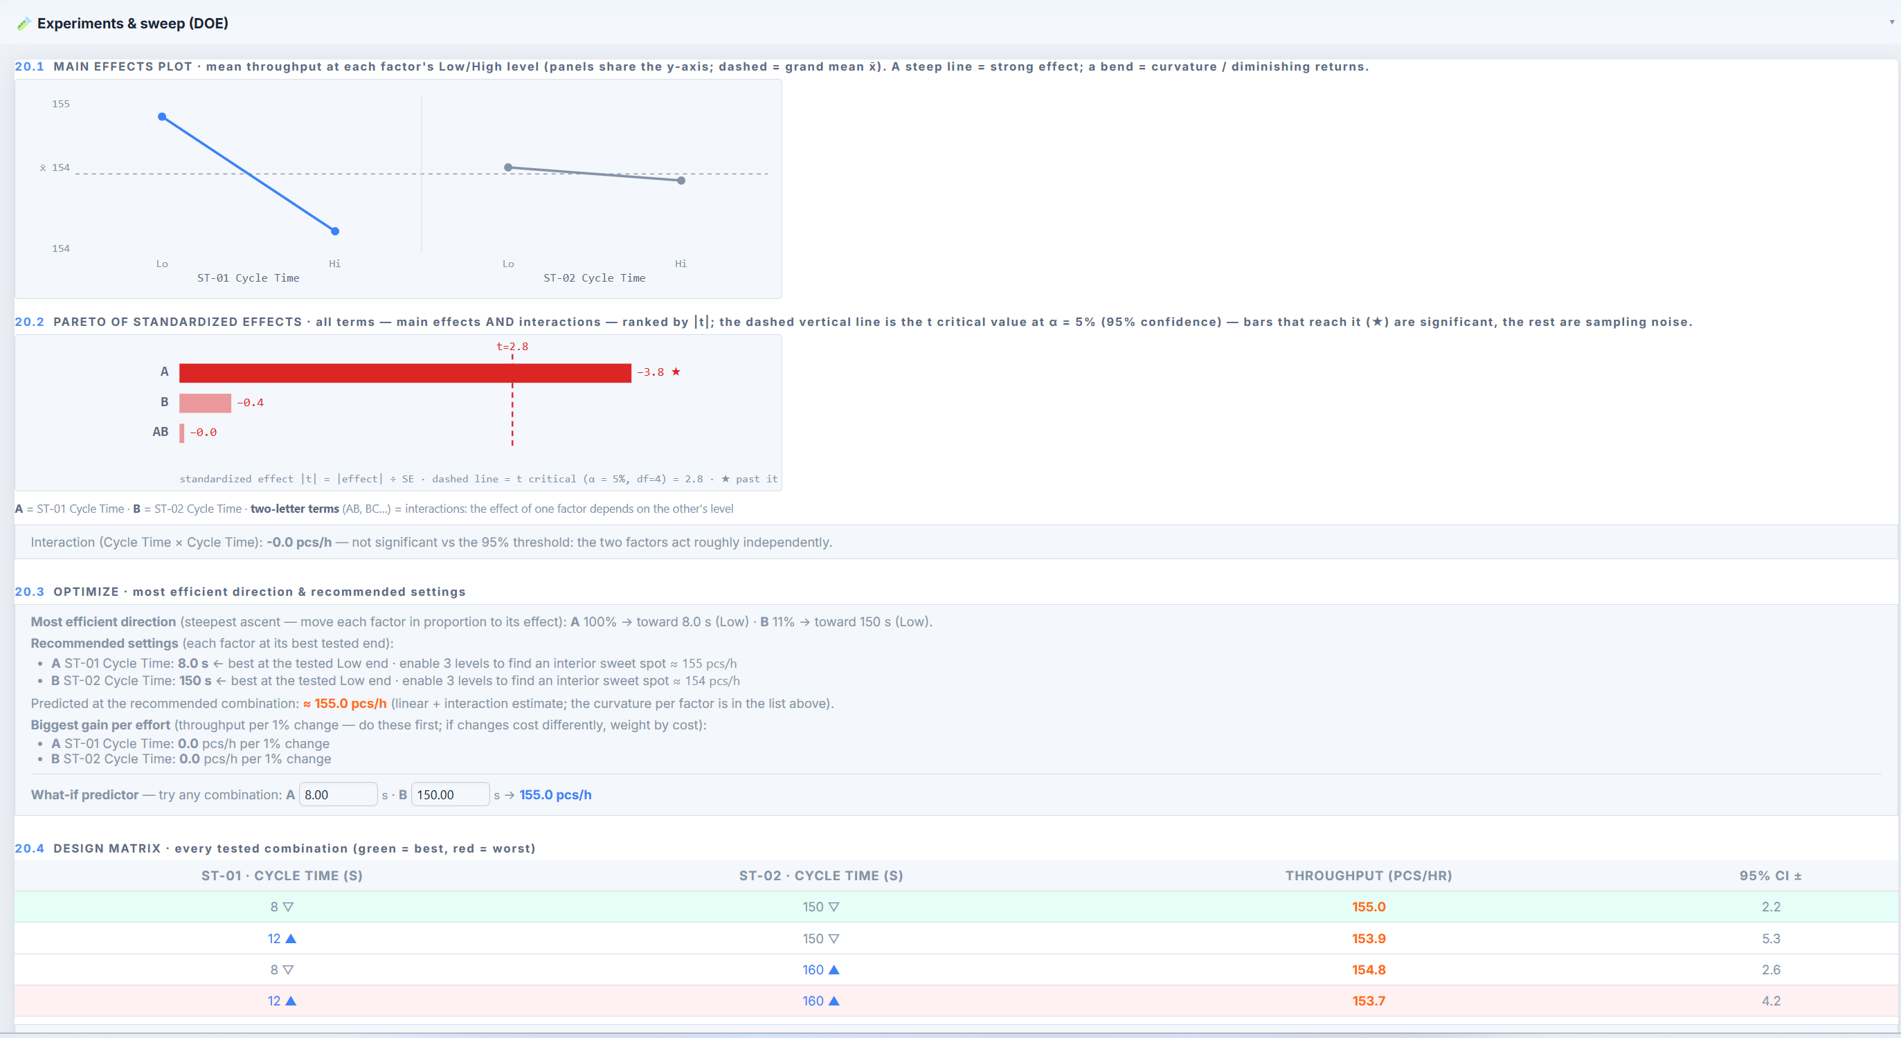Click the 20.2 section number link
Viewport: 1901px width, 1038px height.
(x=30, y=322)
